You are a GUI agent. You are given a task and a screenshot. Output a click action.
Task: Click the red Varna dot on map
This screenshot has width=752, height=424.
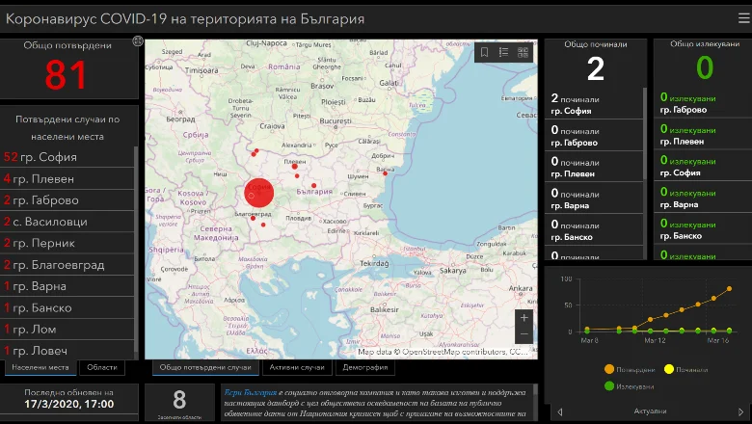[x=385, y=173]
